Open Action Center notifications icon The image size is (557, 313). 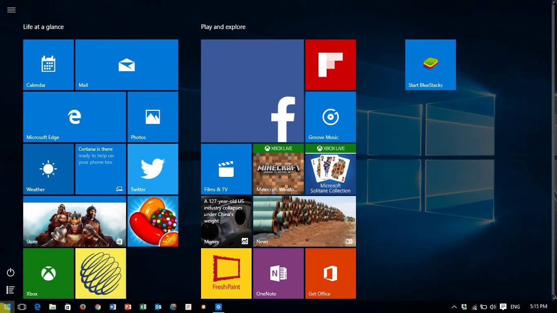(503, 307)
